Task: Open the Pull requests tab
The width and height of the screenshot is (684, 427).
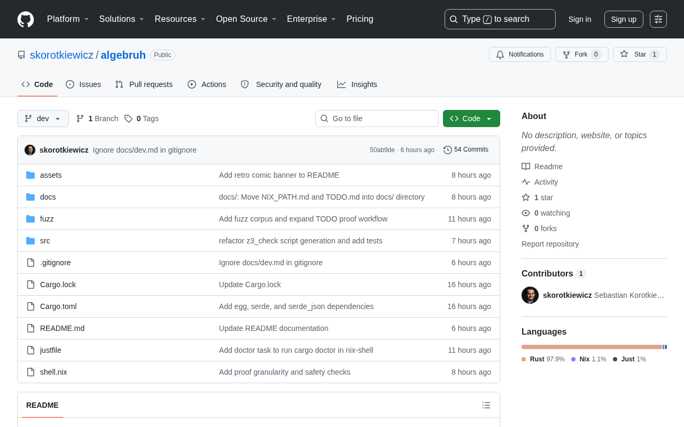Action: [144, 84]
